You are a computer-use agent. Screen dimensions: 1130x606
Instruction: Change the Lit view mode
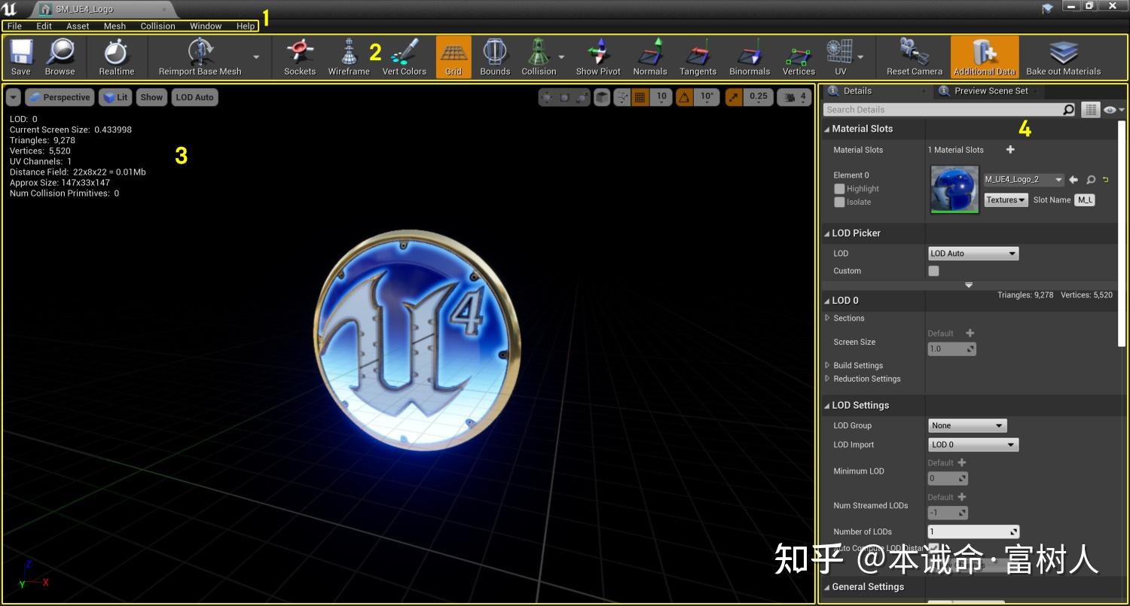tap(115, 97)
